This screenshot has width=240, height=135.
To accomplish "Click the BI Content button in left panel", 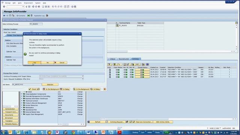I will click(10, 118).
